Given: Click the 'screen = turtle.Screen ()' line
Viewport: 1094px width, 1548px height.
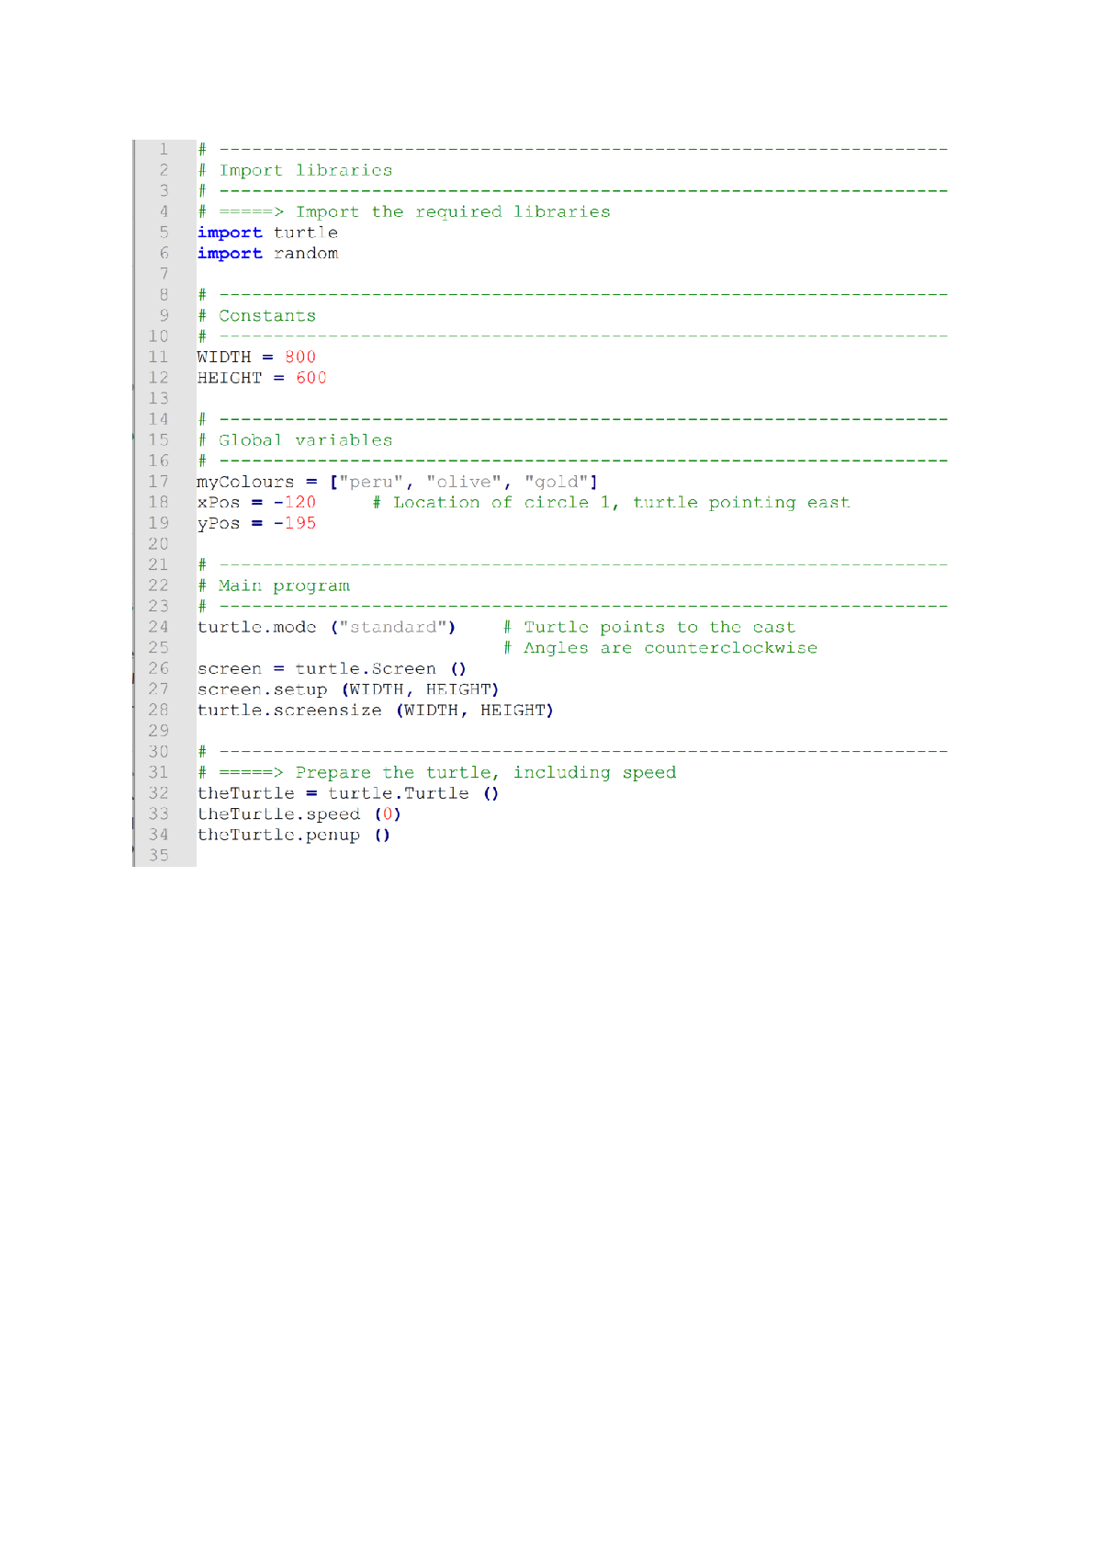Looking at the screenshot, I should tap(333, 668).
